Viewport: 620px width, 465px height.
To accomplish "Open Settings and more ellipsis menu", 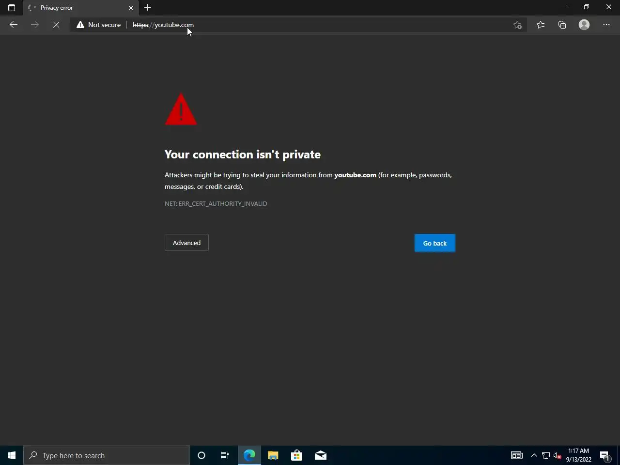I will (x=606, y=25).
